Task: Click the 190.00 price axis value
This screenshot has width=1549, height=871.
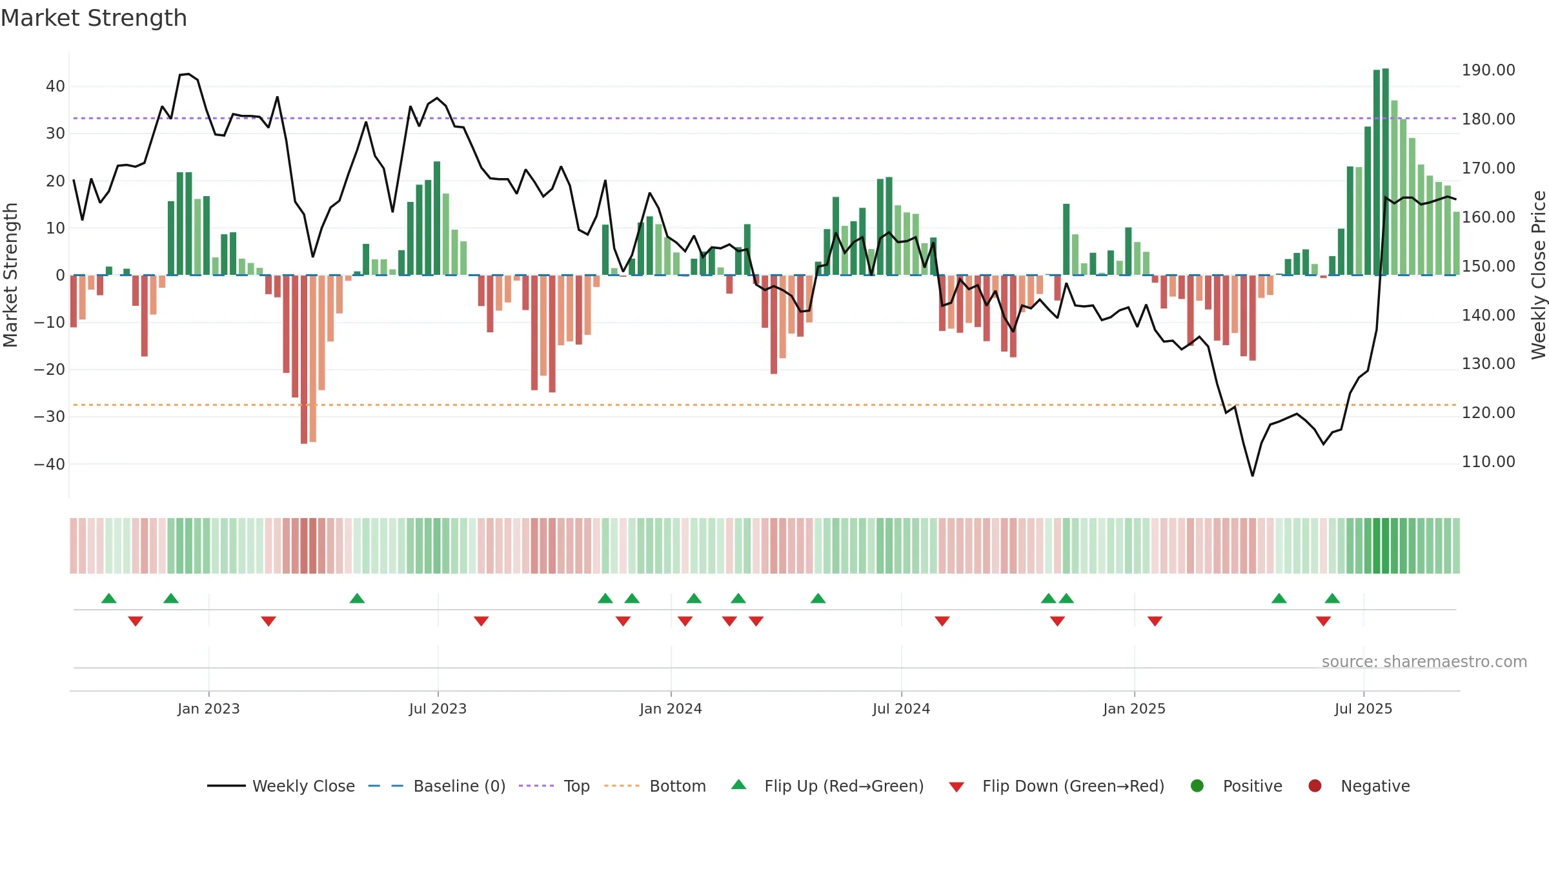Action: (1488, 70)
